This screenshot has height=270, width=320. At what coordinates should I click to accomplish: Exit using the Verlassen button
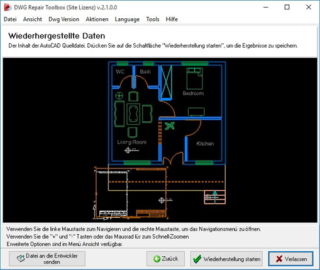point(290,259)
